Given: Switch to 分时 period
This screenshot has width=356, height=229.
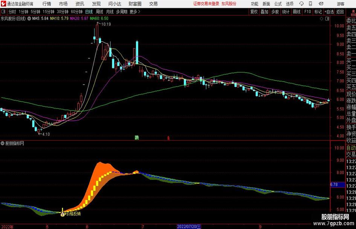Looking at the screenshot, I should (x=12, y=12).
